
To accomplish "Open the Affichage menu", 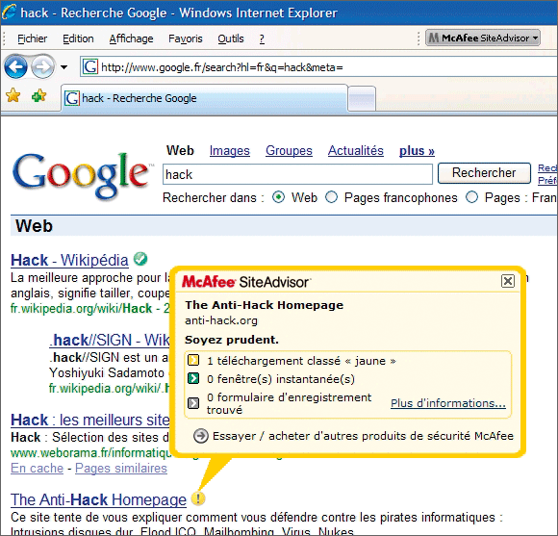I will pyautogui.click(x=131, y=38).
